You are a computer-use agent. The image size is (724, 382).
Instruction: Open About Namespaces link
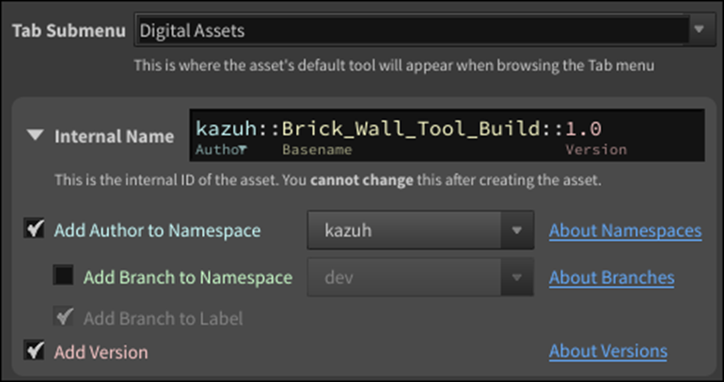point(625,231)
